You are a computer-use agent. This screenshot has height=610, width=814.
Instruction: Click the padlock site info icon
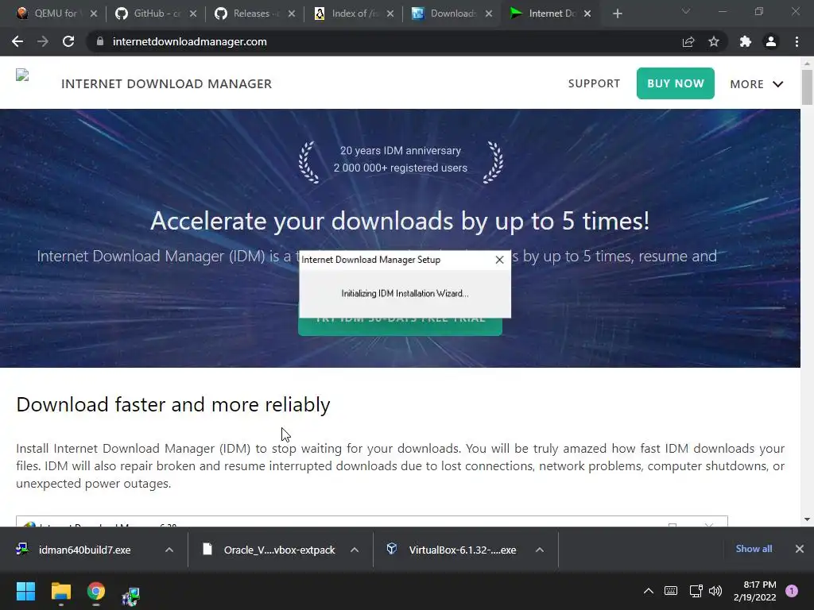100,41
